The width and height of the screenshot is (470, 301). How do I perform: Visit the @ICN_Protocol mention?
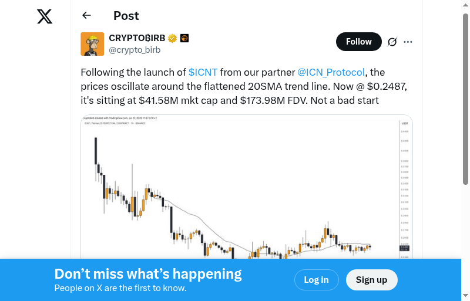click(331, 72)
